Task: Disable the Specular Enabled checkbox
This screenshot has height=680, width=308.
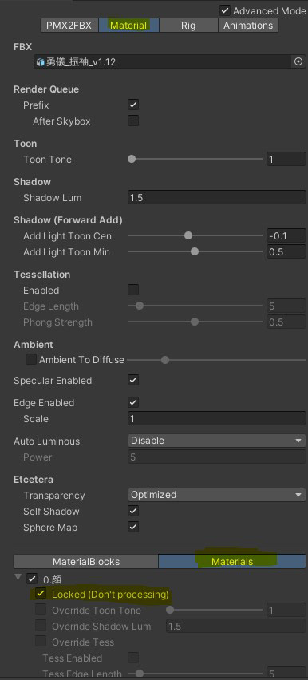Action: pos(133,381)
